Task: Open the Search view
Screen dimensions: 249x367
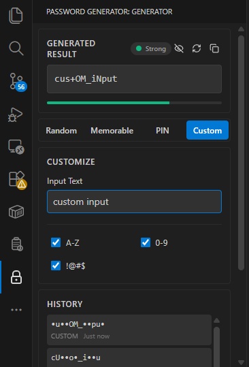Action: coord(16,48)
